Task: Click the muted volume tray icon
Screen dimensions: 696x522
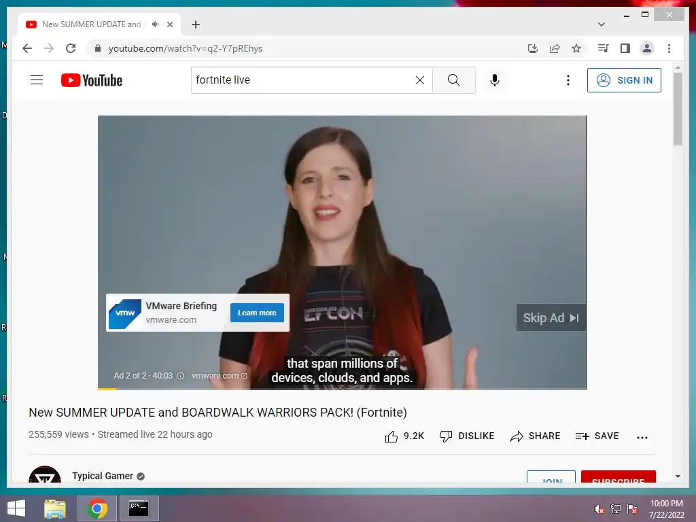Action: (599, 509)
